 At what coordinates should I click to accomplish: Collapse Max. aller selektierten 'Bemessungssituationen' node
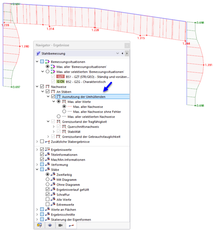tap(43, 71)
